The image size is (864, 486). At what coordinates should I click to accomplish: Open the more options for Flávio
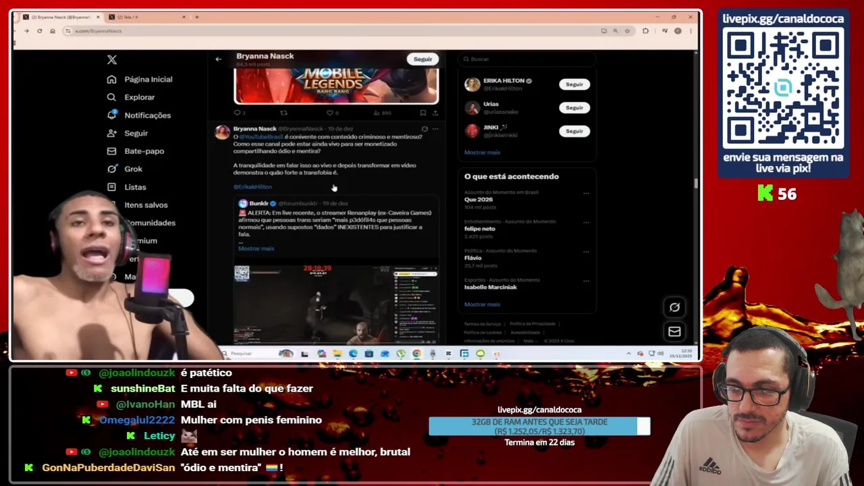586,251
